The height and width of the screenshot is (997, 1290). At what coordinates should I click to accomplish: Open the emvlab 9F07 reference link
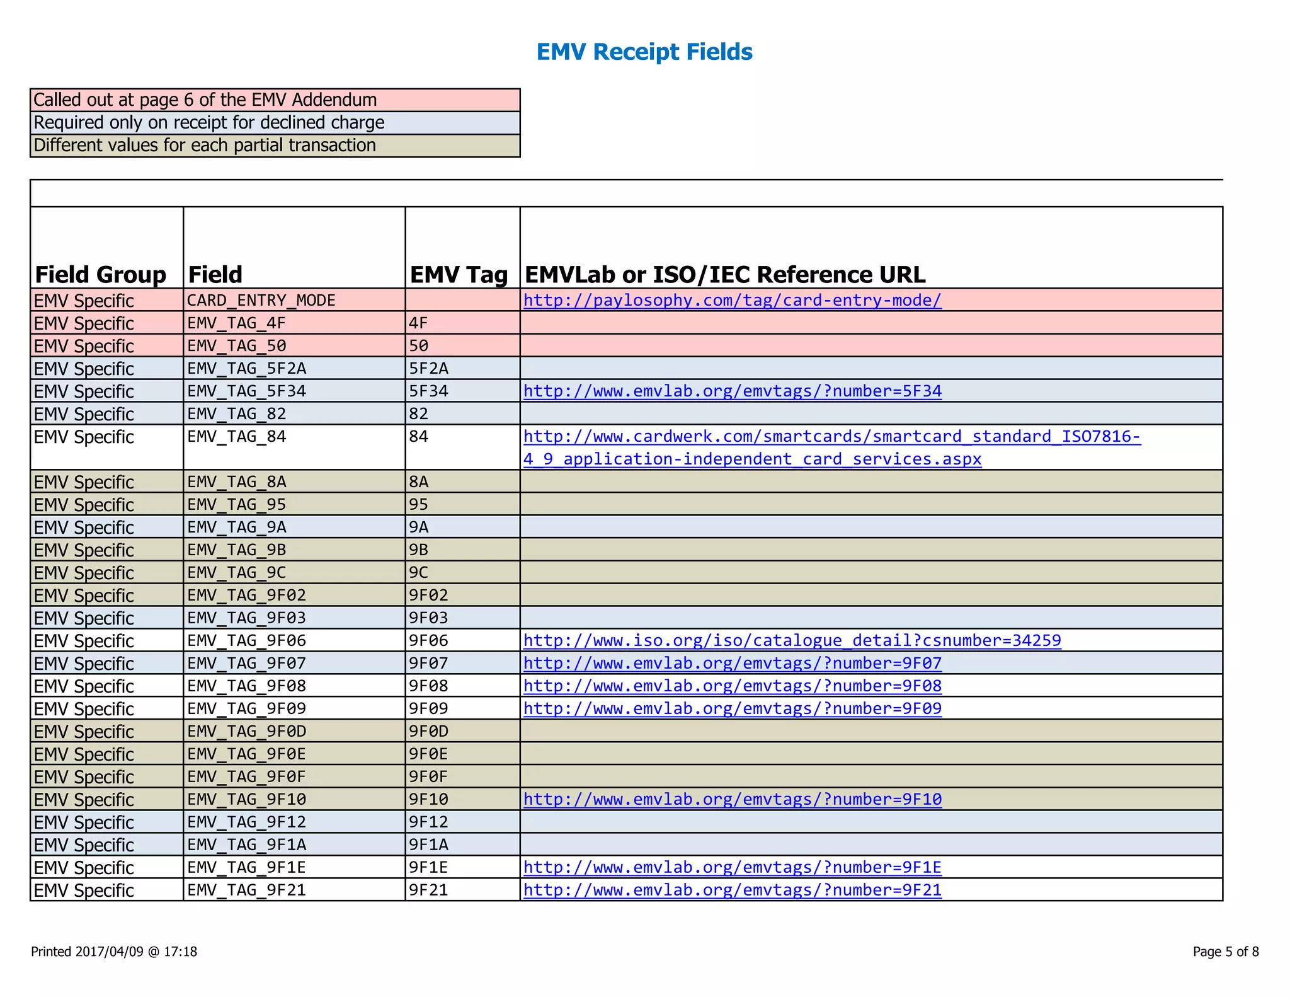732,663
